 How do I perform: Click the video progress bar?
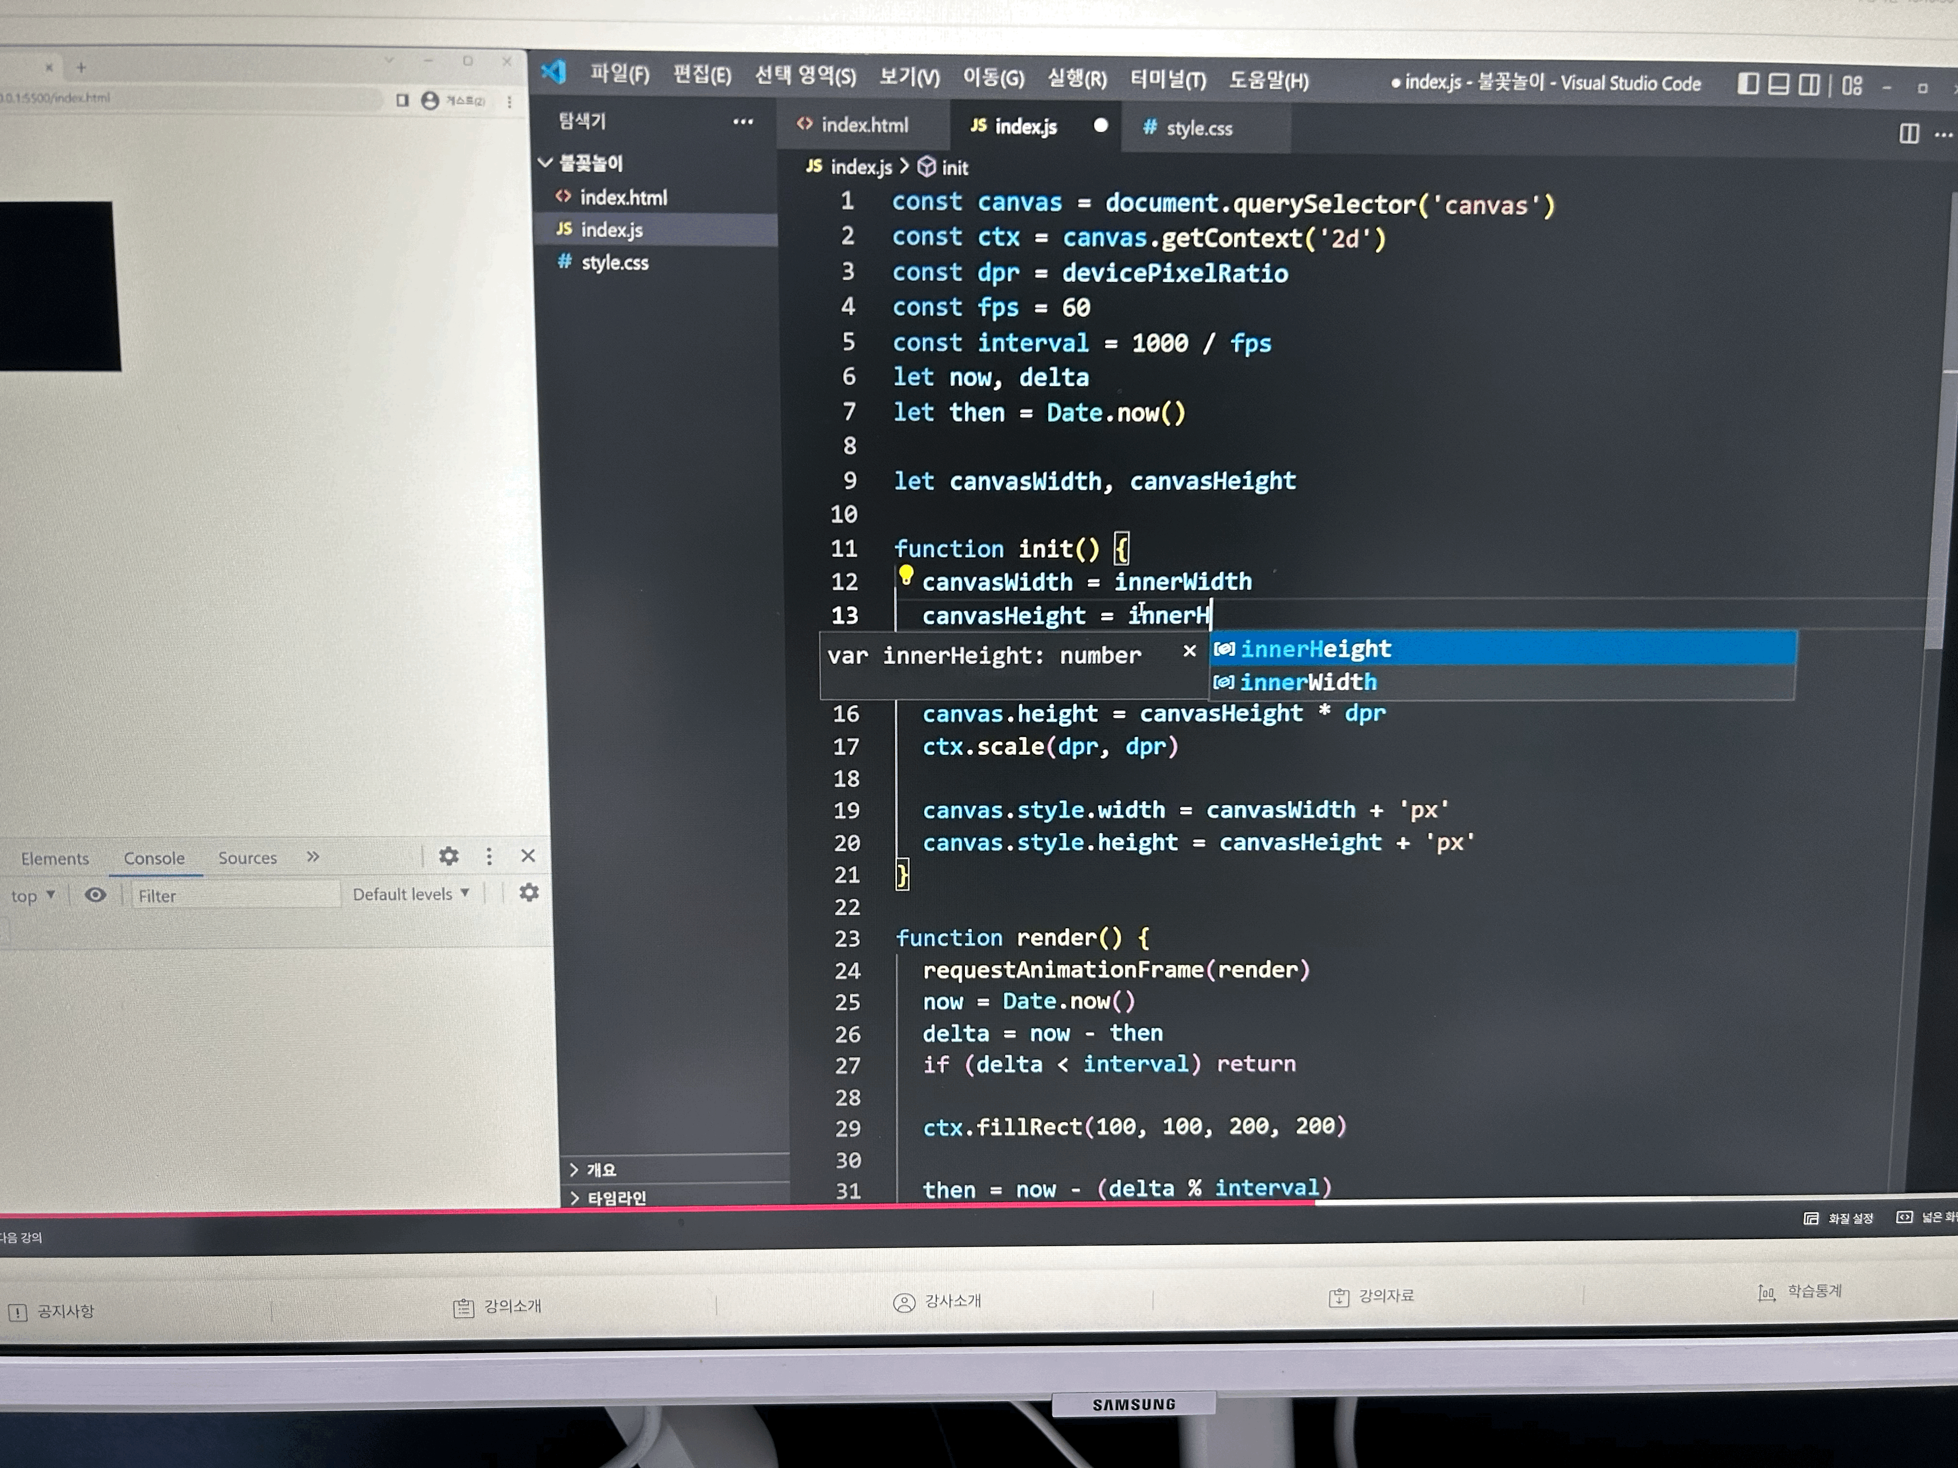coord(979,1205)
